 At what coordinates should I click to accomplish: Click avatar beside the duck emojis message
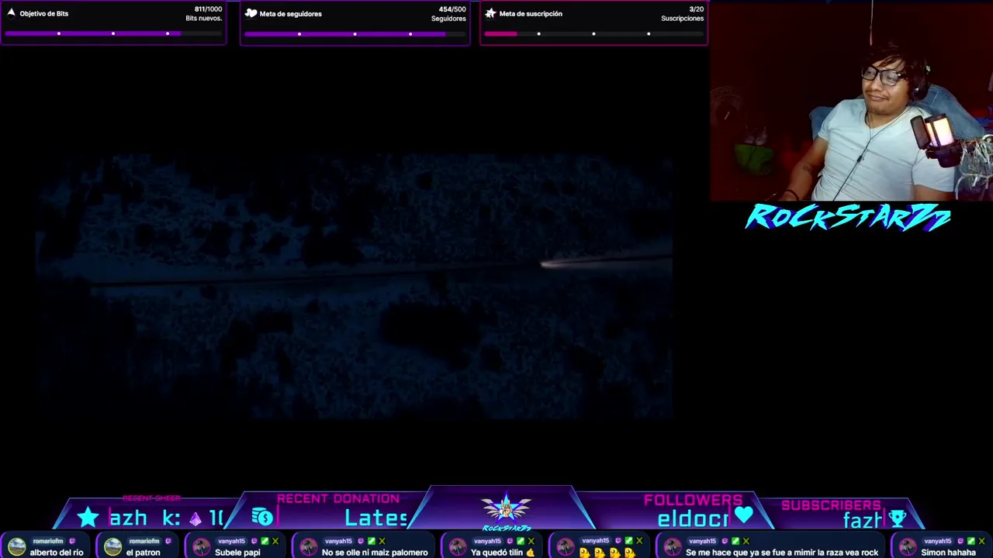[566, 547]
